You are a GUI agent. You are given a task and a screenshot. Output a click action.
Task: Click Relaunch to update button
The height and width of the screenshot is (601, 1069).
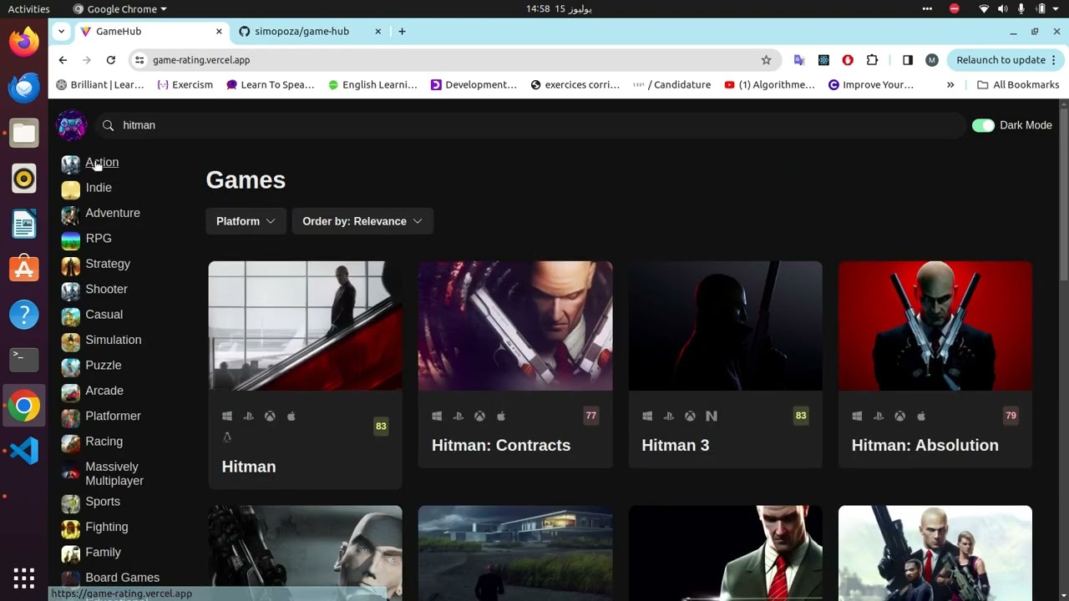tap(1006, 60)
